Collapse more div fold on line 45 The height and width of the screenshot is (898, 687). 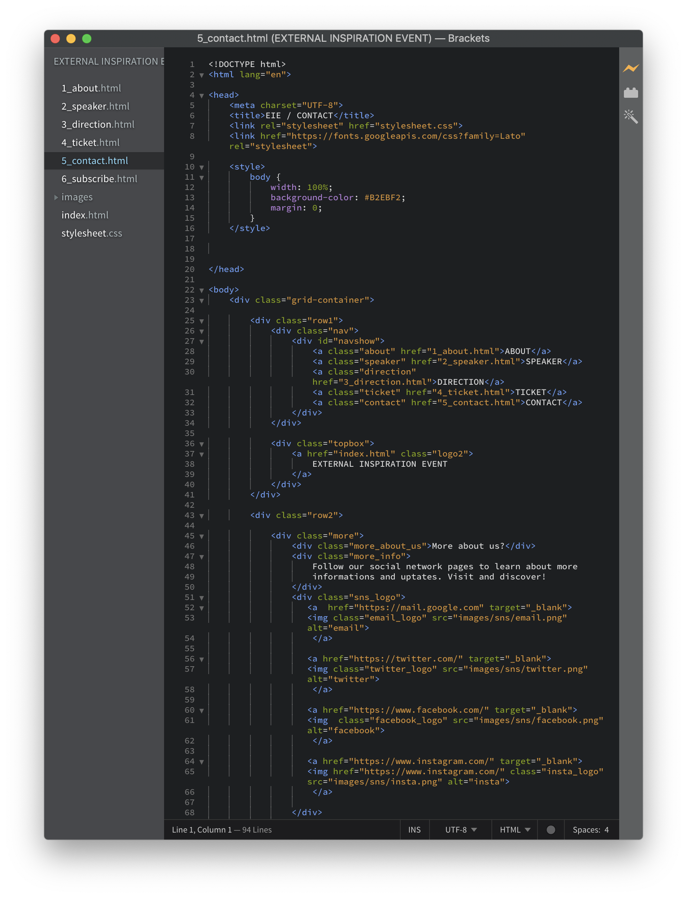point(201,536)
